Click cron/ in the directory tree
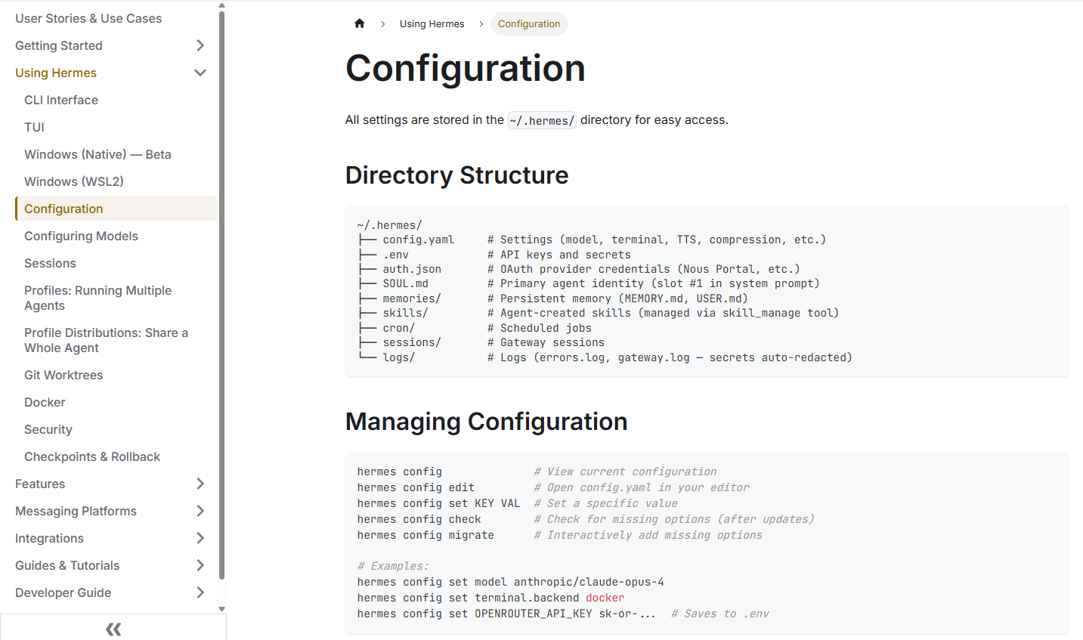 pos(399,328)
